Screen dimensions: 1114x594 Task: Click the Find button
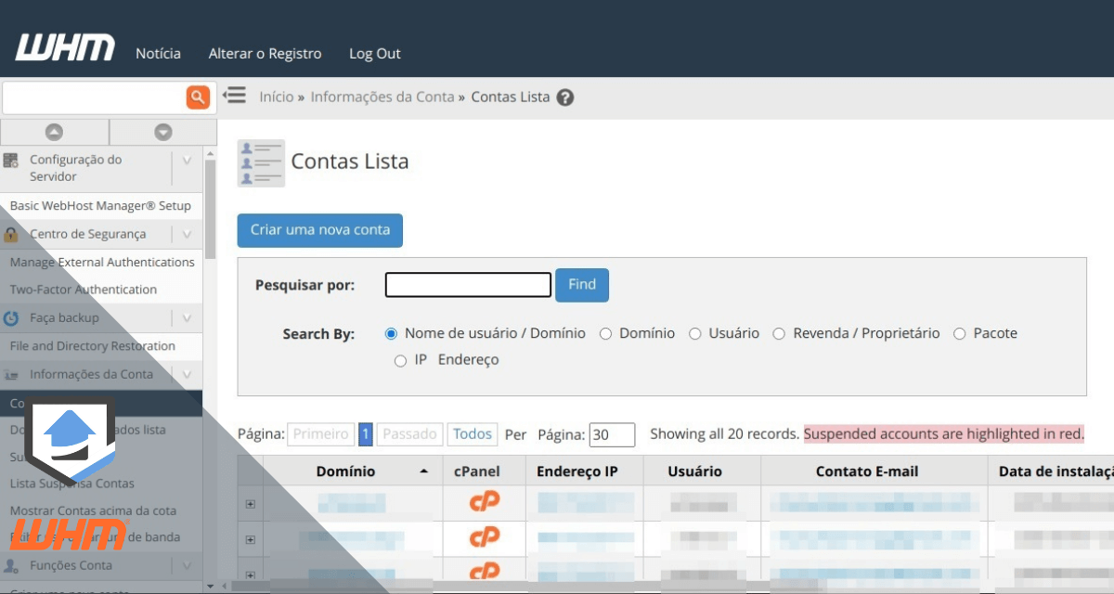pos(582,285)
